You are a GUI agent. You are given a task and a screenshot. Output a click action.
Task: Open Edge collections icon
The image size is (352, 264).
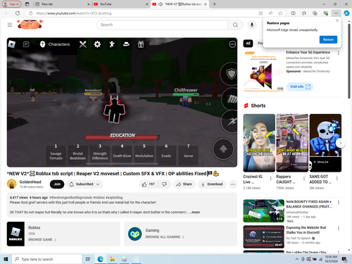coord(315,13)
